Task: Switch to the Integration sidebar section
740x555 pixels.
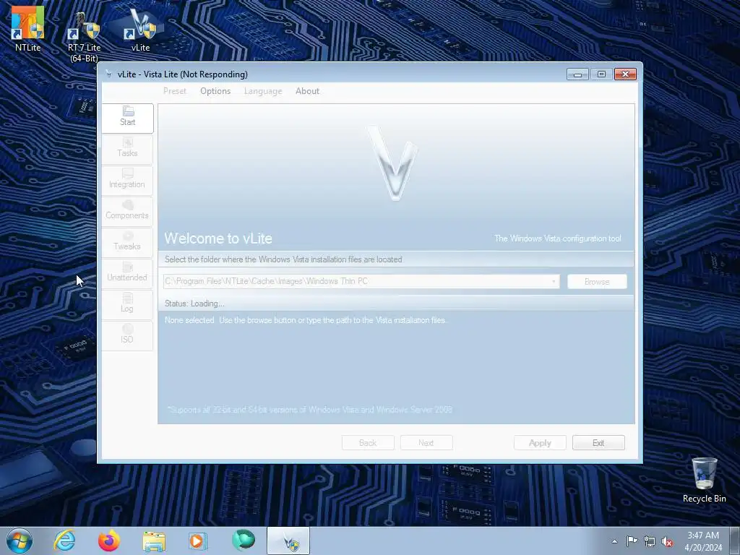Action: (x=127, y=180)
